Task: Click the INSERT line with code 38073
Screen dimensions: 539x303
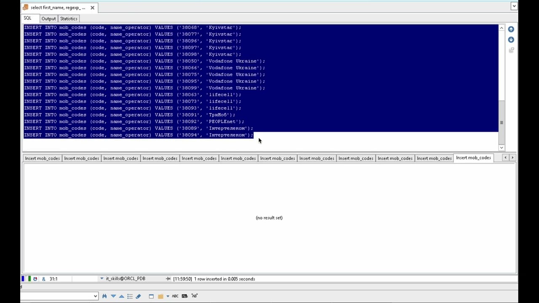Action: pyautogui.click(x=133, y=101)
